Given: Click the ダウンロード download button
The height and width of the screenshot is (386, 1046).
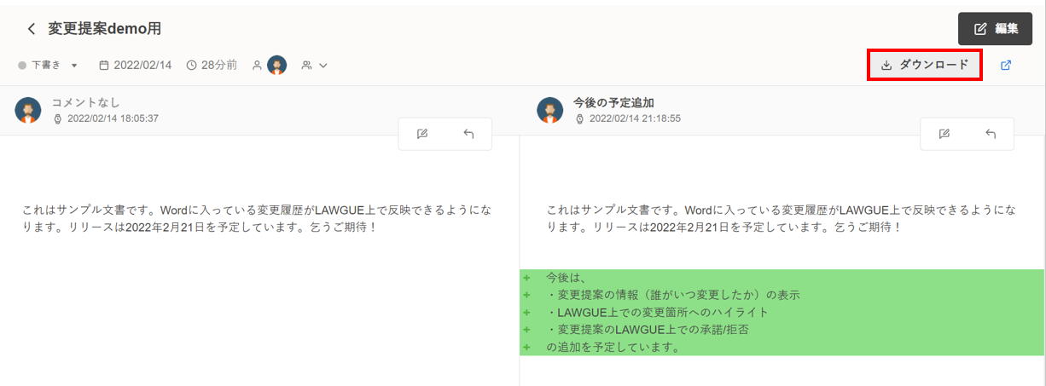Looking at the screenshot, I should pyautogui.click(x=925, y=65).
